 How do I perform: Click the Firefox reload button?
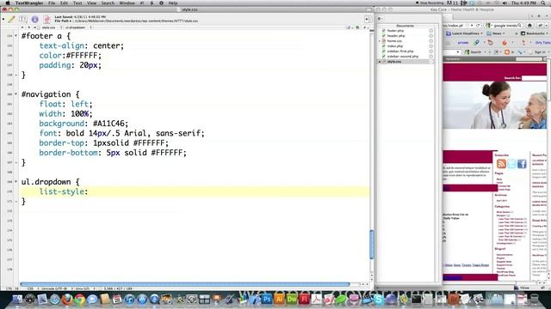[x=478, y=25]
